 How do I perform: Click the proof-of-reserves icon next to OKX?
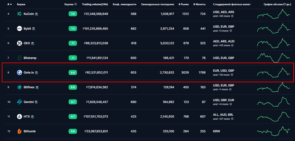coord(33,43)
